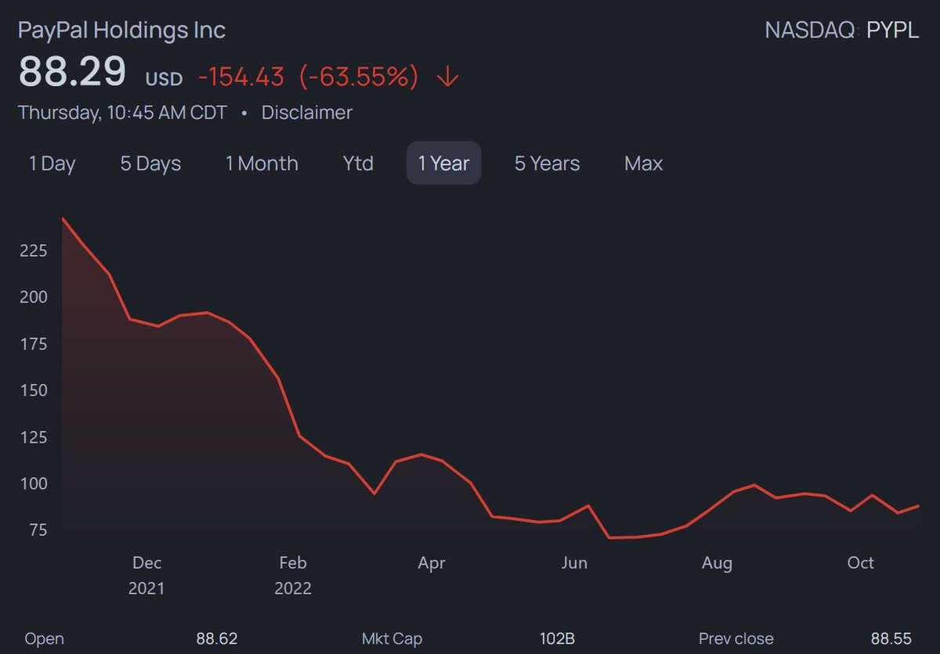This screenshot has height=654, width=940.
Task: Click the PayPal Holdings Inc title
Action: point(121,31)
